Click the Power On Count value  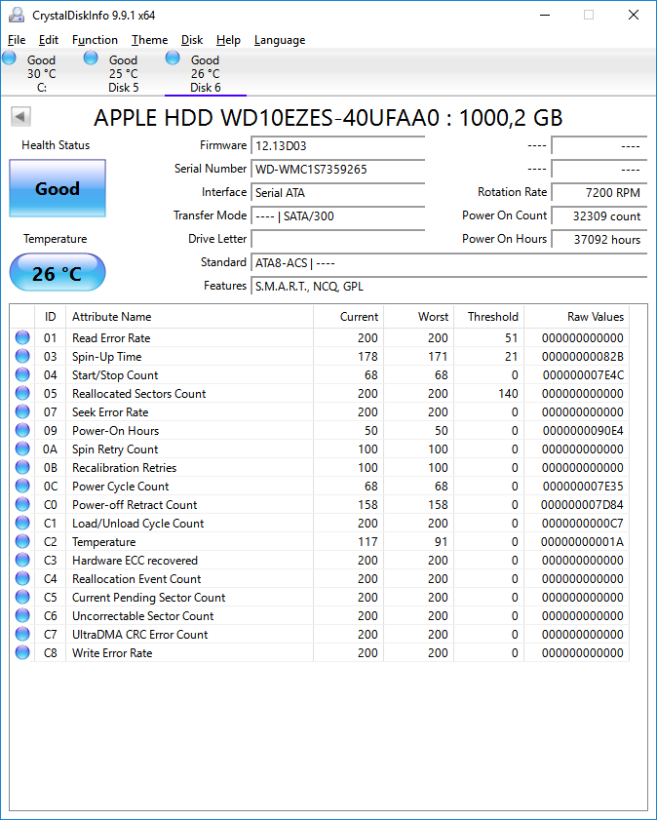[x=599, y=216]
